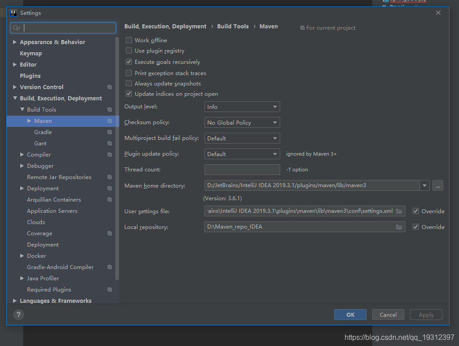The image size is (459, 346).
Task: Expand the Java Profiler node arrow
Action: pyautogui.click(x=22, y=279)
